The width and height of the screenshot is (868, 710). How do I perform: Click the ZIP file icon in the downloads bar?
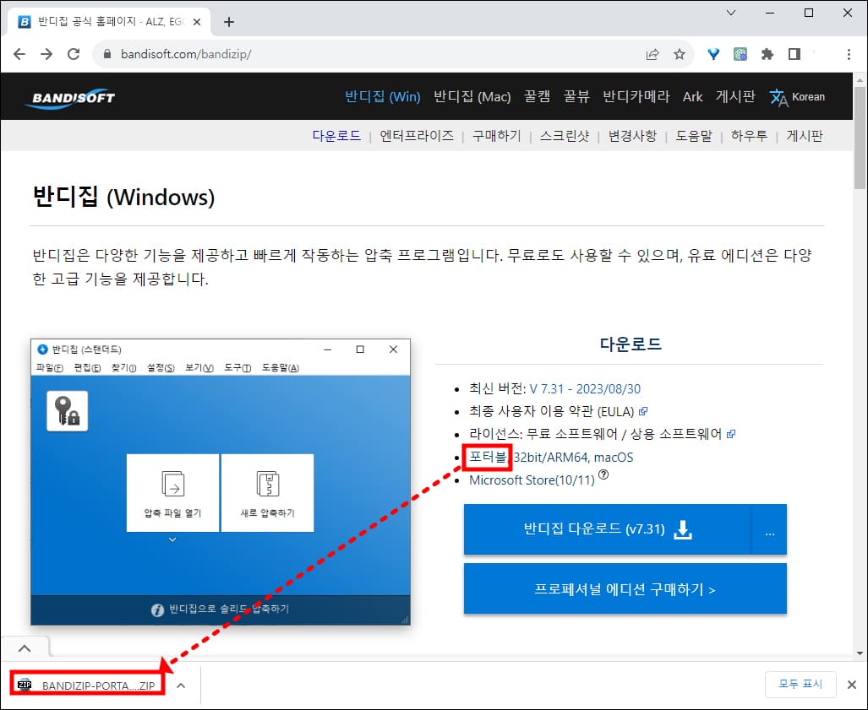24,684
